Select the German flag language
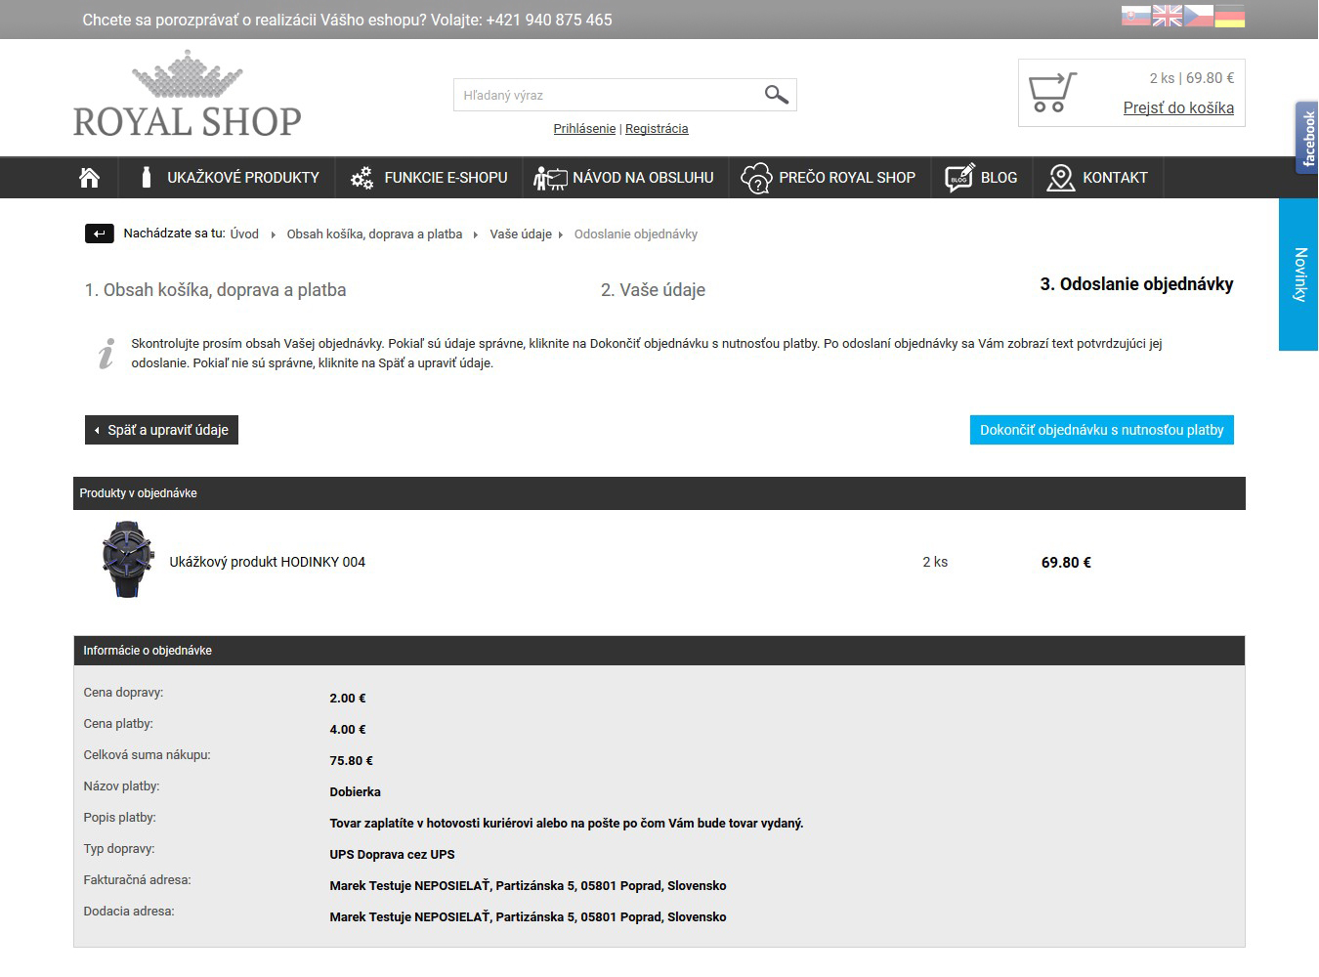This screenshot has width=1319, height=977. click(1229, 16)
